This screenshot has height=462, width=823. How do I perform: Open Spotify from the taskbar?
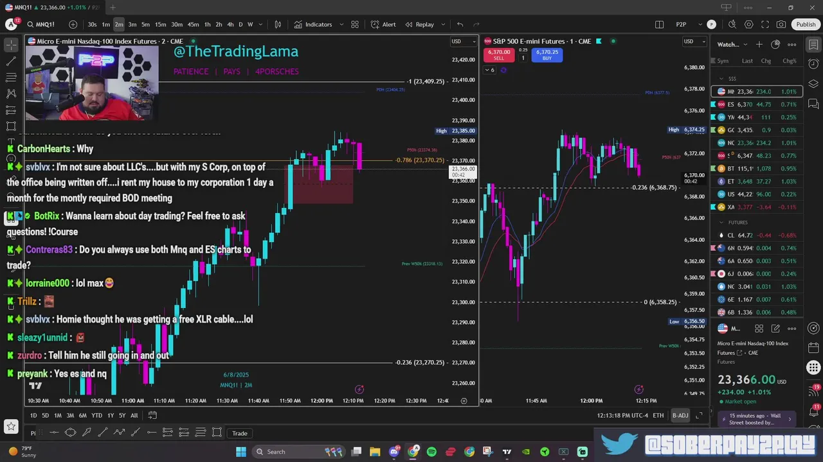click(431, 452)
